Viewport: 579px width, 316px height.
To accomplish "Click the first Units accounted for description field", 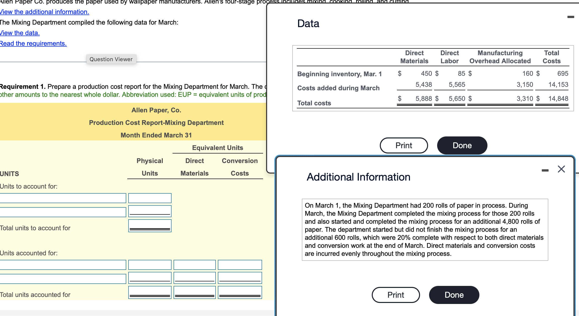I will point(63,265).
